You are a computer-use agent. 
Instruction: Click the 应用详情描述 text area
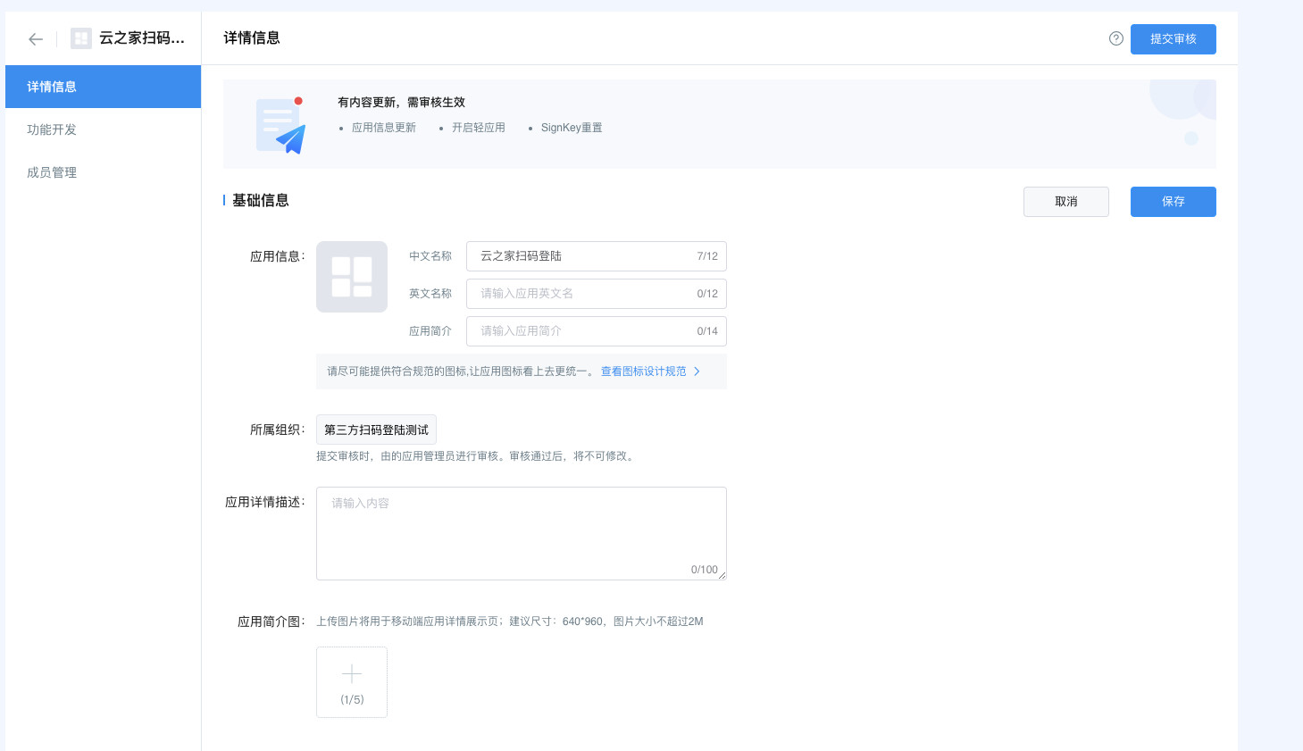(521, 533)
